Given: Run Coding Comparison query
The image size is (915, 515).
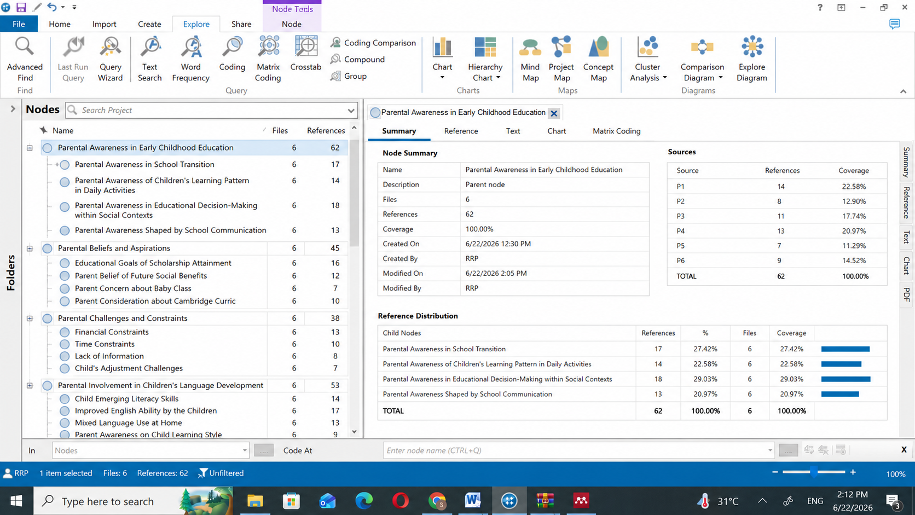Looking at the screenshot, I should 373,43.
